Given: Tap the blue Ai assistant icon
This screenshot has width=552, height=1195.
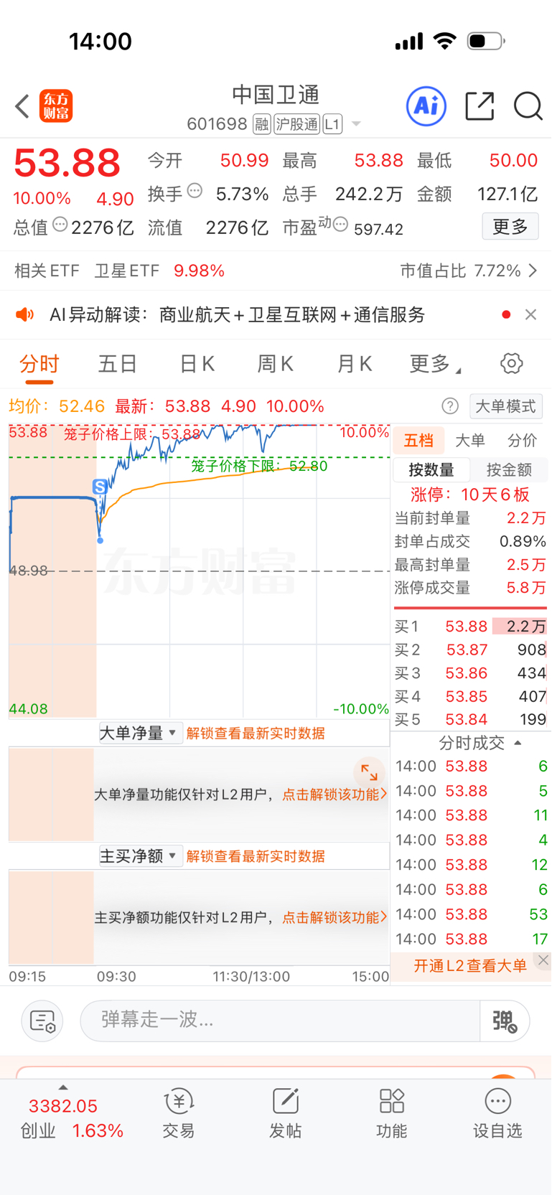Looking at the screenshot, I should (426, 106).
